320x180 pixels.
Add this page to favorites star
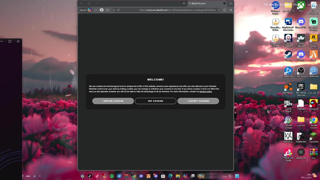[113, 10]
